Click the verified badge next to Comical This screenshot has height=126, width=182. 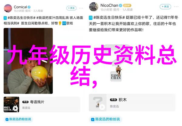[x=29, y=7]
